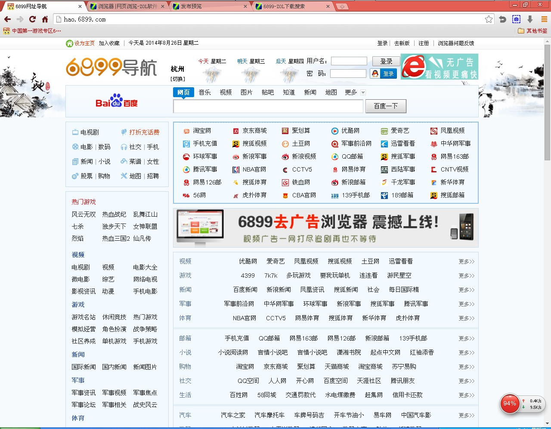Open 风云无双 under 热门游戏
Screen dimensions: 551x429
tap(84, 214)
